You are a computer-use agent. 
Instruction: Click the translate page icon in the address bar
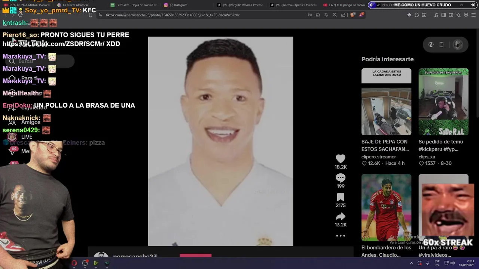click(326, 15)
